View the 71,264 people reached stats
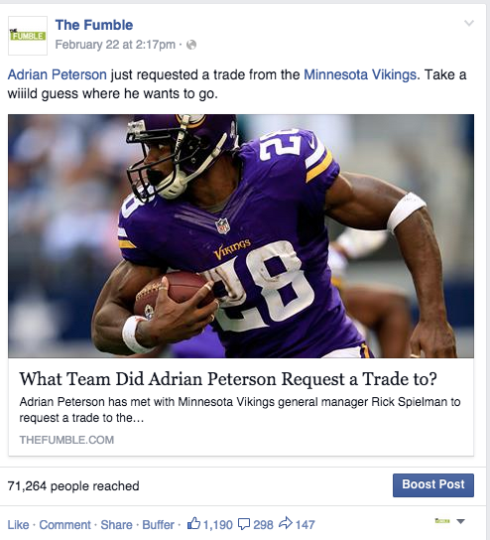490x540 pixels. 73,486
